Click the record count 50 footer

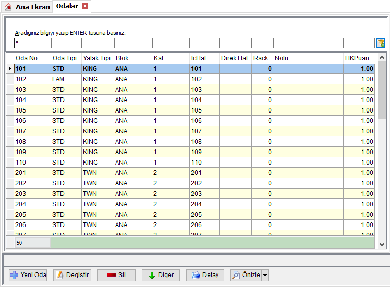32,243
